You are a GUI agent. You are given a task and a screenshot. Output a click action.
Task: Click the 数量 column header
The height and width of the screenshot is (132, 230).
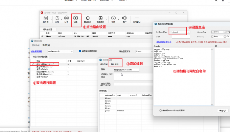tap(69, 61)
